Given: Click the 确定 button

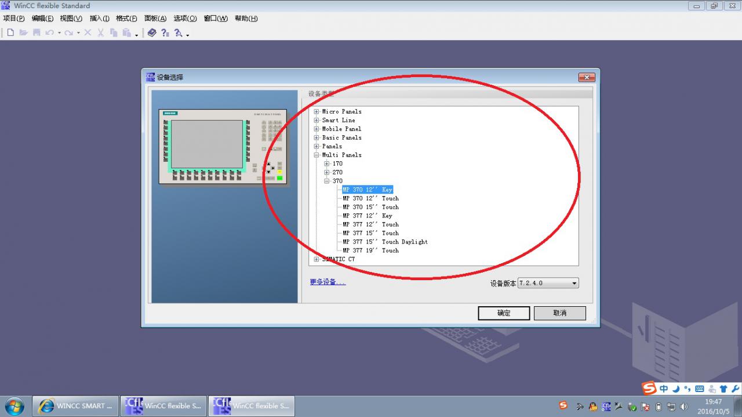Looking at the screenshot, I should click(504, 313).
